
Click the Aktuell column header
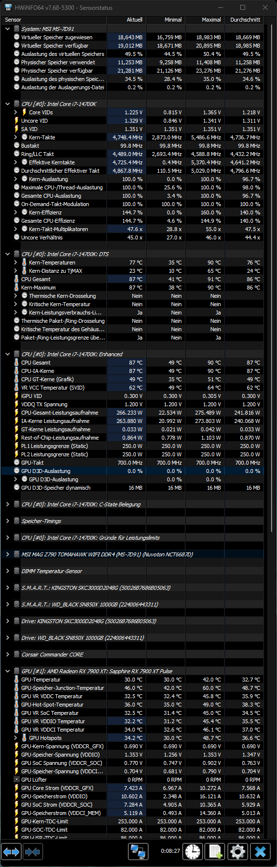click(x=126, y=20)
